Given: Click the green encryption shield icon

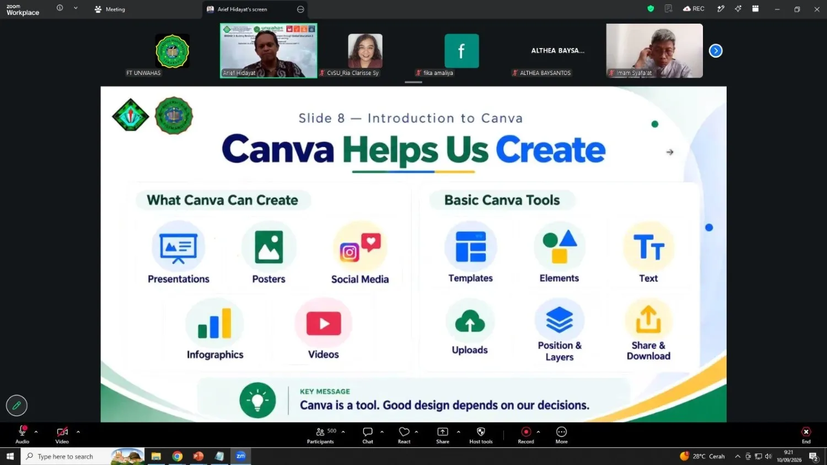Looking at the screenshot, I should coord(651,9).
